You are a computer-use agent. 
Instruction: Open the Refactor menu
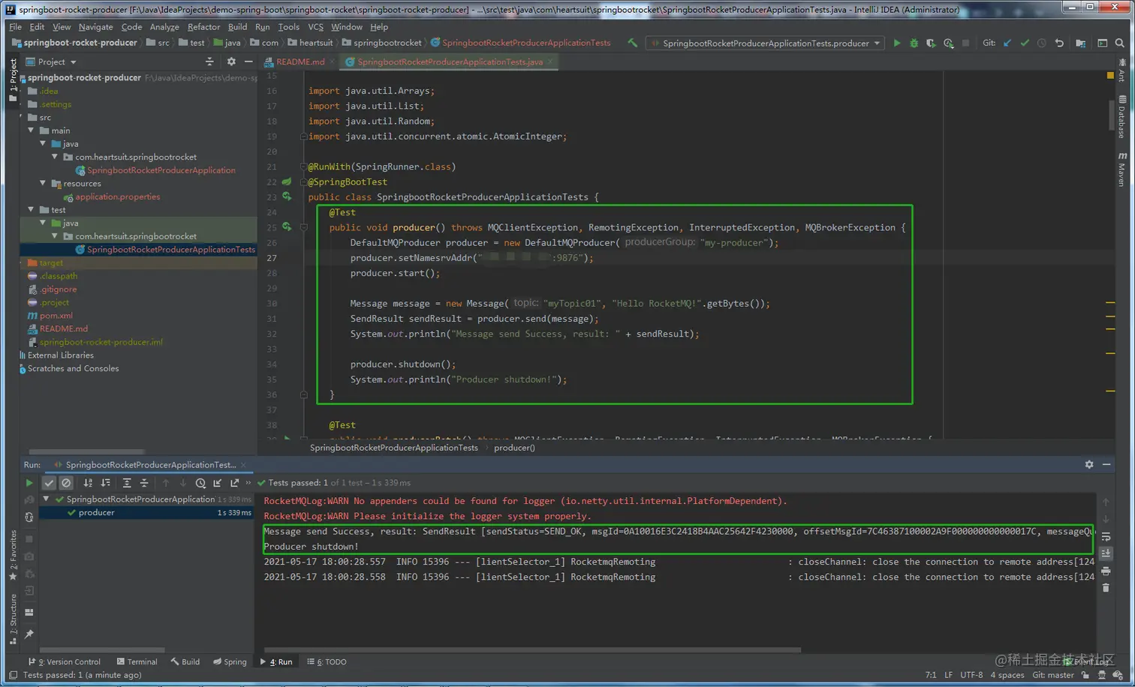203,26
